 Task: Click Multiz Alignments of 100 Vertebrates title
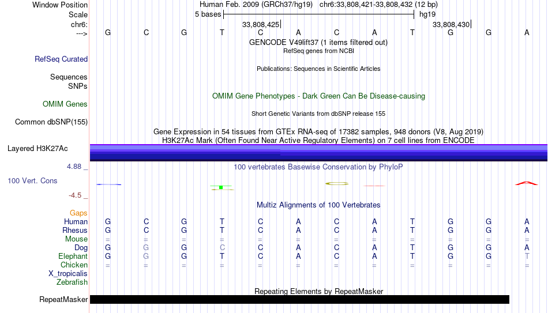tap(318, 205)
